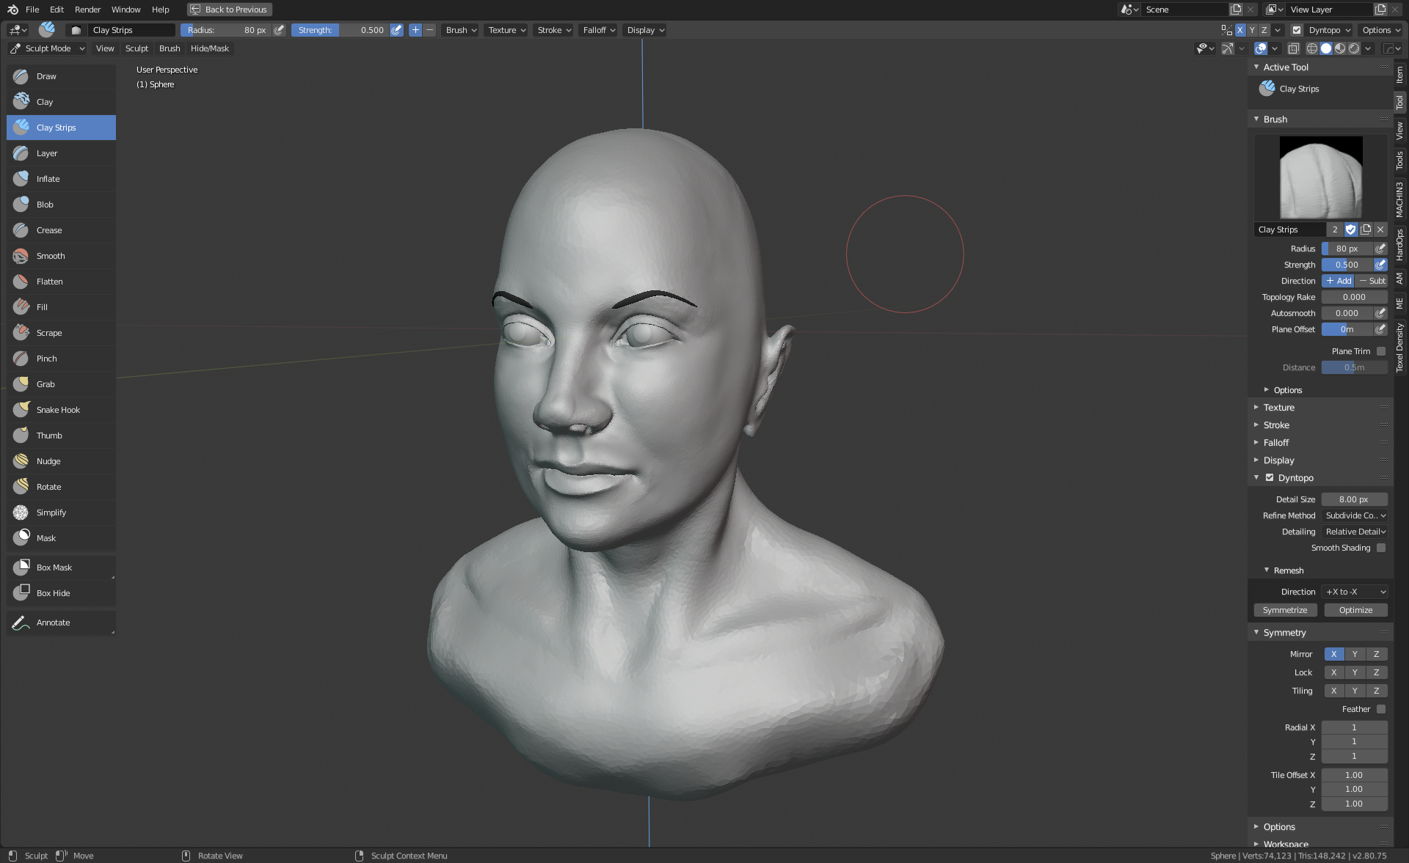Enable Smooth Shading checkbox in Dyntopo

(x=1381, y=548)
